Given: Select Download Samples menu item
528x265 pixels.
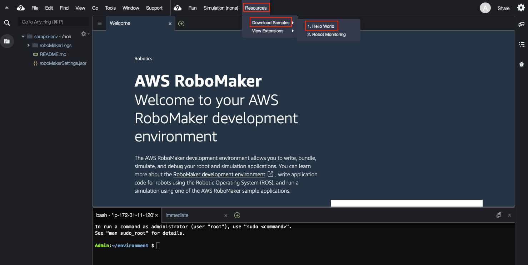Looking at the screenshot, I should (x=271, y=23).
